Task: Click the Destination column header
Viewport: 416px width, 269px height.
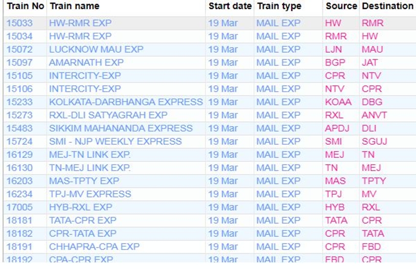Action: [387, 6]
